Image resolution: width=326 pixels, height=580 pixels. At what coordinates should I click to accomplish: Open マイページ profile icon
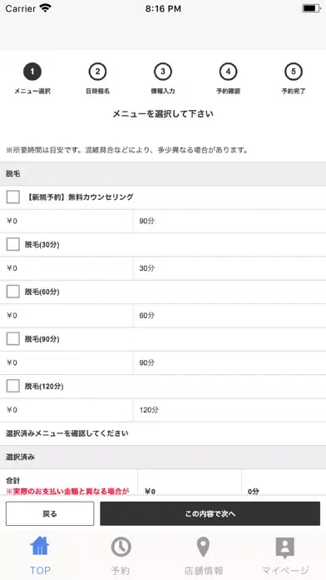click(285, 547)
